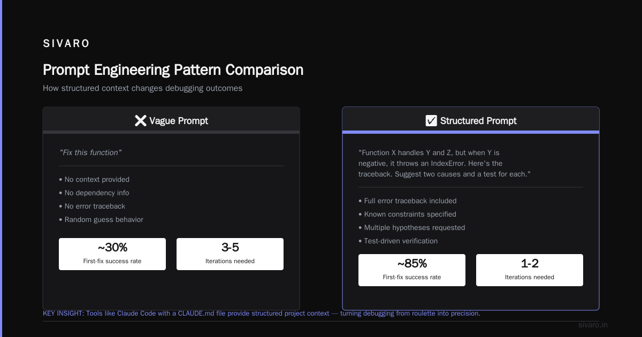The width and height of the screenshot is (642, 337).
Task: Click "Multiple hypotheses requested" bullet
Action: click(412, 227)
